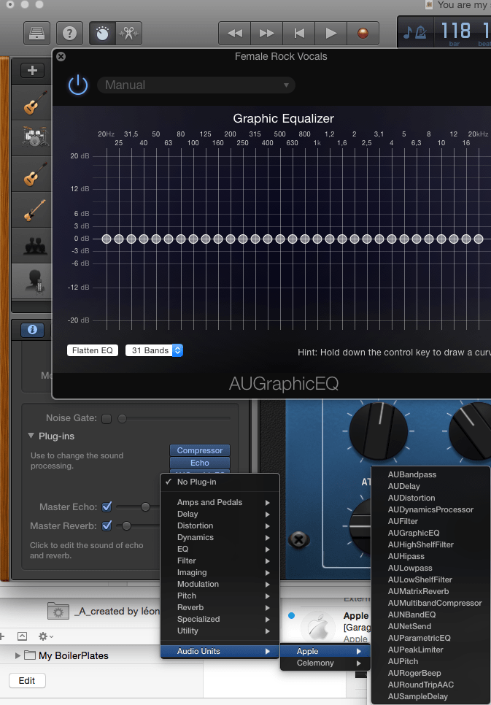Collapse the Plug-ins disclosure triangle
Screen dimensions: 491x705
point(31,436)
